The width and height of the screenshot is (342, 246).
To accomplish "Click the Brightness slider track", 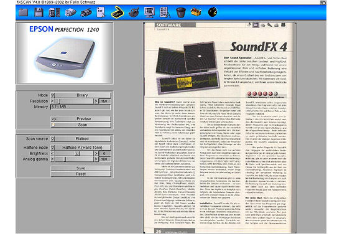I will click(x=74, y=153).
